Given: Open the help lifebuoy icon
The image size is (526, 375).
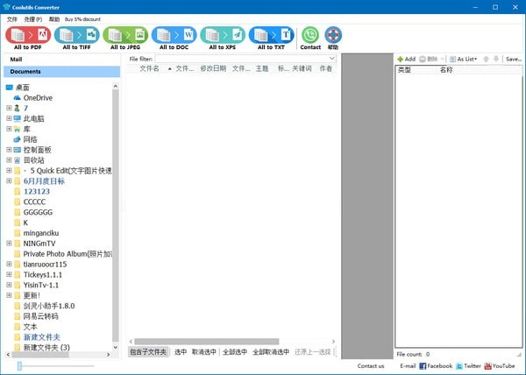Looking at the screenshot, I should click(333, 35).
